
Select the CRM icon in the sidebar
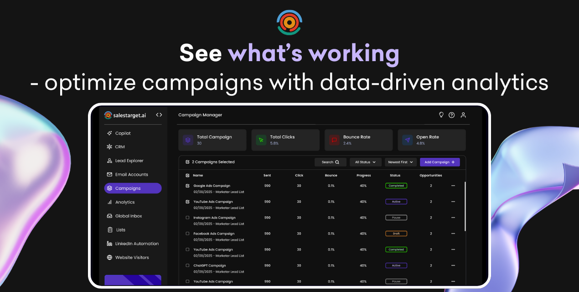[x=110, y=146]
